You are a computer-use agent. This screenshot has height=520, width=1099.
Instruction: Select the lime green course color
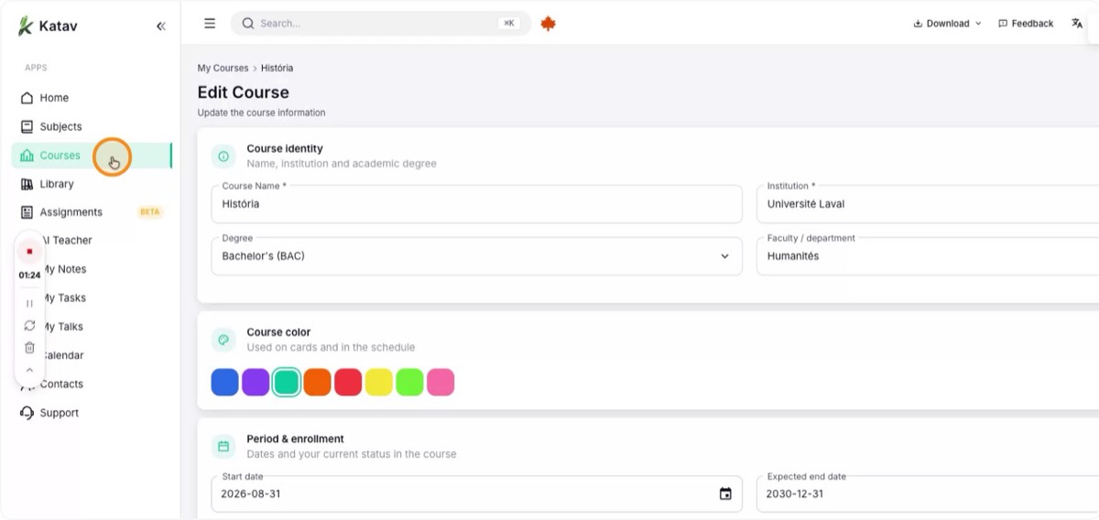tap(409, 382)
